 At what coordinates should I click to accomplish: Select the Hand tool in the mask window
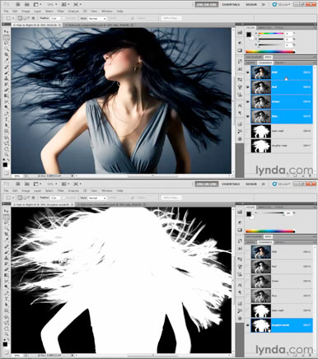(6, 329)
